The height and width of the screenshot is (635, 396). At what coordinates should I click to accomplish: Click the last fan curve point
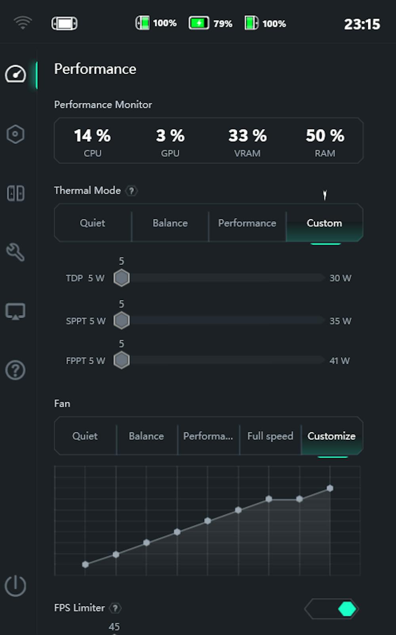330,489
